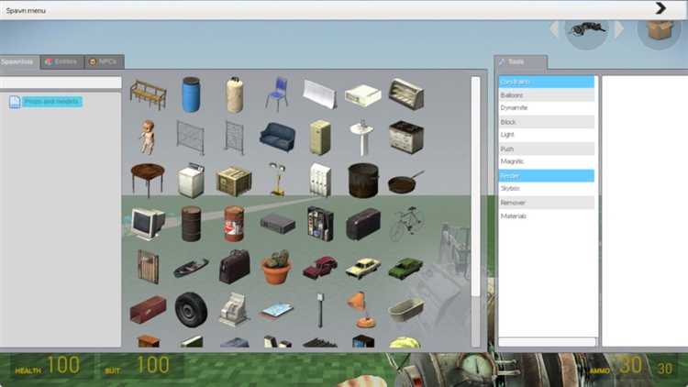Spawn the blue plastic barrel

(191, 94)
